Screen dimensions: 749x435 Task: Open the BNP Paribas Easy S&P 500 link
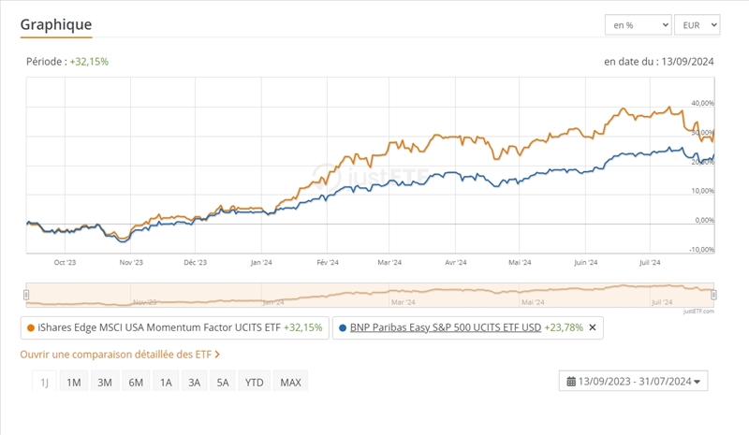[445, 328]
